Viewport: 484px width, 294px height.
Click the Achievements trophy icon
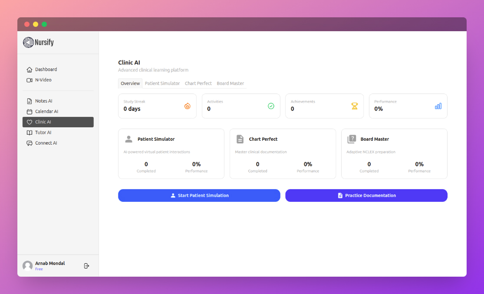354,106
